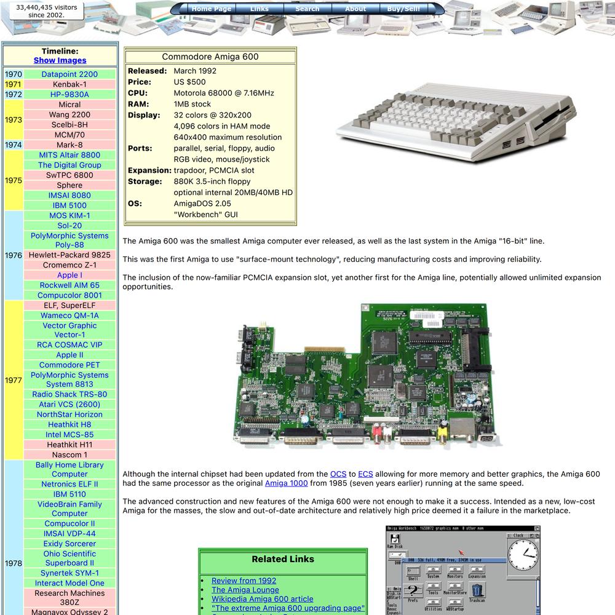Open the HP-9830A timeline entry
This screenshot has height=615, width=615.
click(x=69, y=95)
